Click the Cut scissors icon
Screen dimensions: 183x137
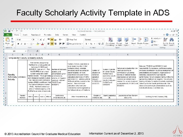[12, 39]
